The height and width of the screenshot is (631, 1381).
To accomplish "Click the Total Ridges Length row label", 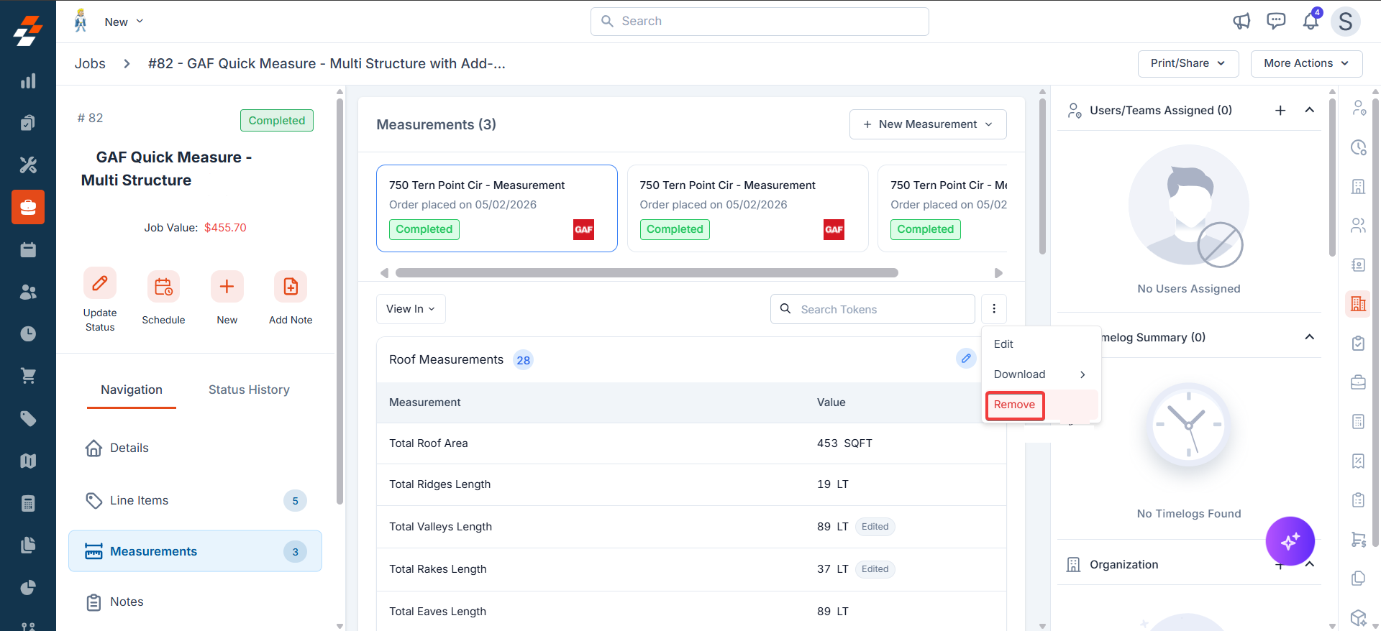I will 440,484.
